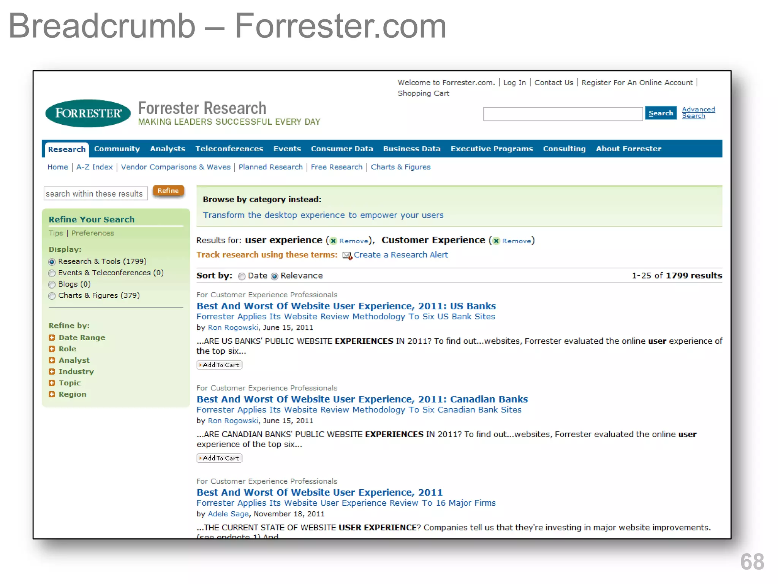778x584 pixels.
Task: Open Best And Worst Of Website User Experience, 2011
Action: pyautogui.click(x=319, y=492)
